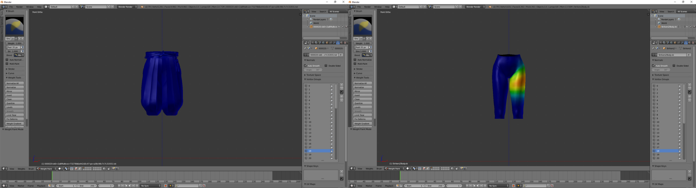Click mesh name field in left properties panel
The width and height of the screenshot is (696, 188).
(323, 55)
